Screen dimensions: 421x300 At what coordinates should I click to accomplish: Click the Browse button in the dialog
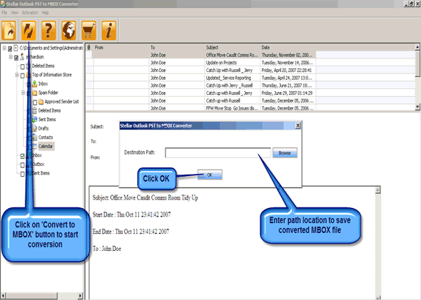tap(285, 152)
